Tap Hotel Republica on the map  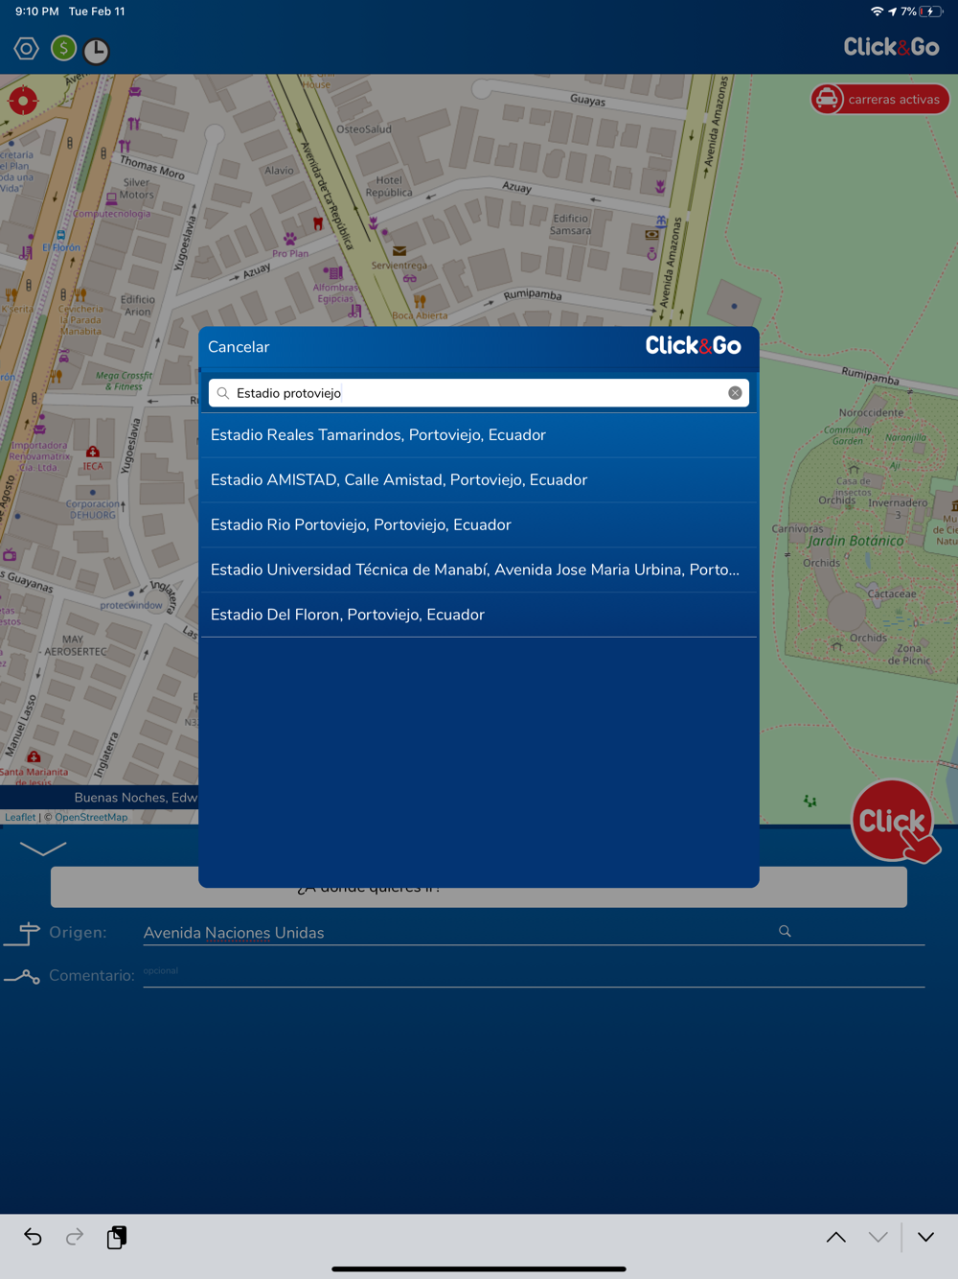click(x=389, y=186)
